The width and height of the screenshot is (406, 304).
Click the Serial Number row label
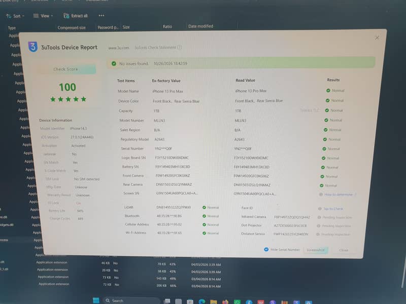point(132,148)
